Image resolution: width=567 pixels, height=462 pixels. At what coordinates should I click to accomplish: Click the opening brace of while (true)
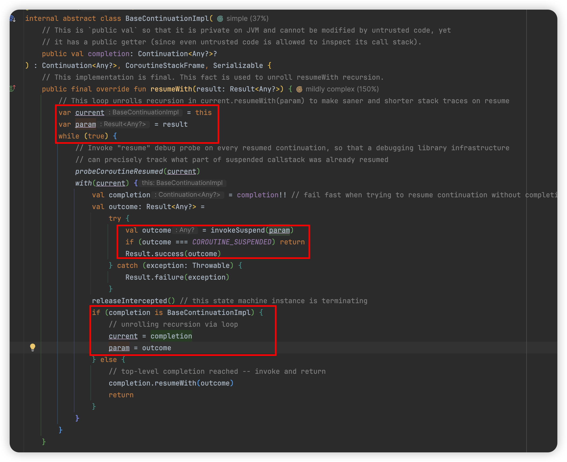coord(115,136)
